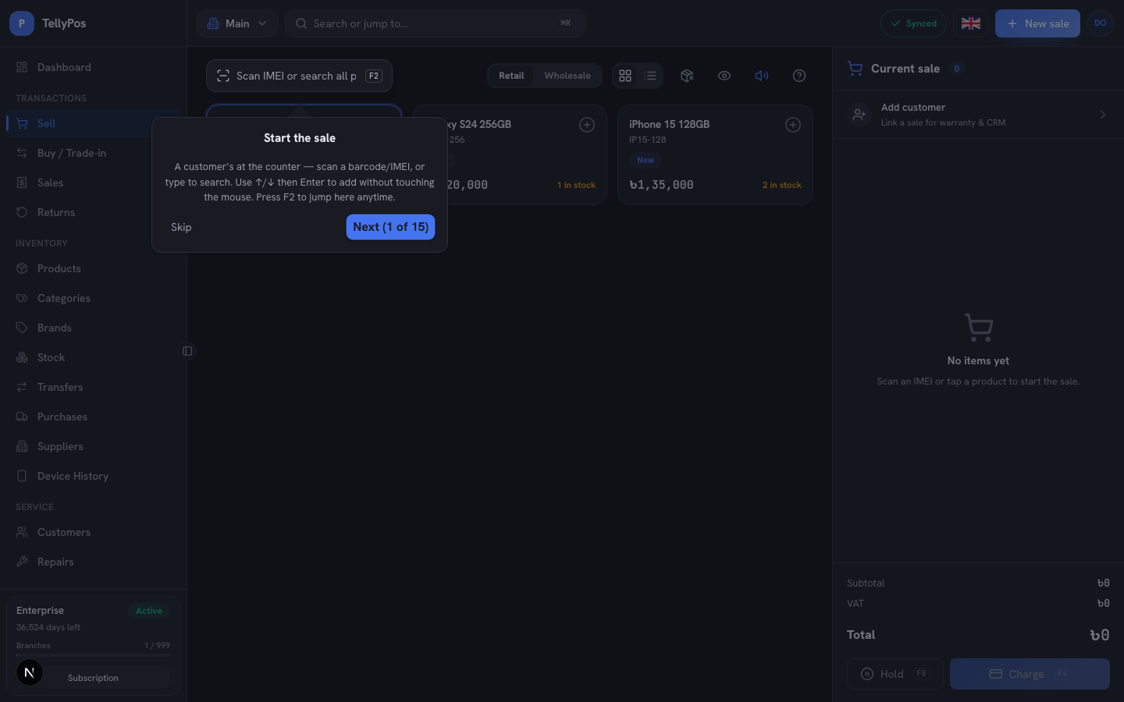Open the Dashboard page
The image size is (1124, 702).
pyautogui.click(x=93, y=67)
